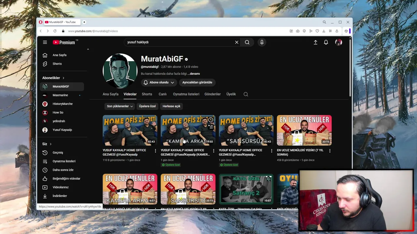This screenshot has height=234, width=417.
Task: Open the Üyelik tab
Action: click(x=231, y=94)
